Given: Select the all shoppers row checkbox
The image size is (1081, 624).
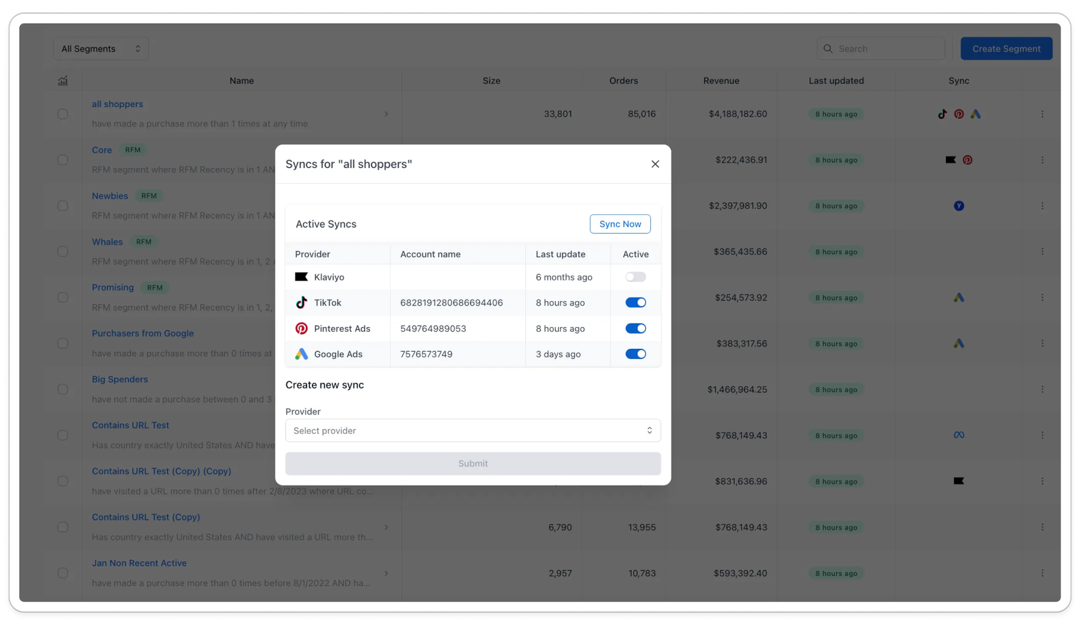Looking at the screenshot, I should (62, 114).
